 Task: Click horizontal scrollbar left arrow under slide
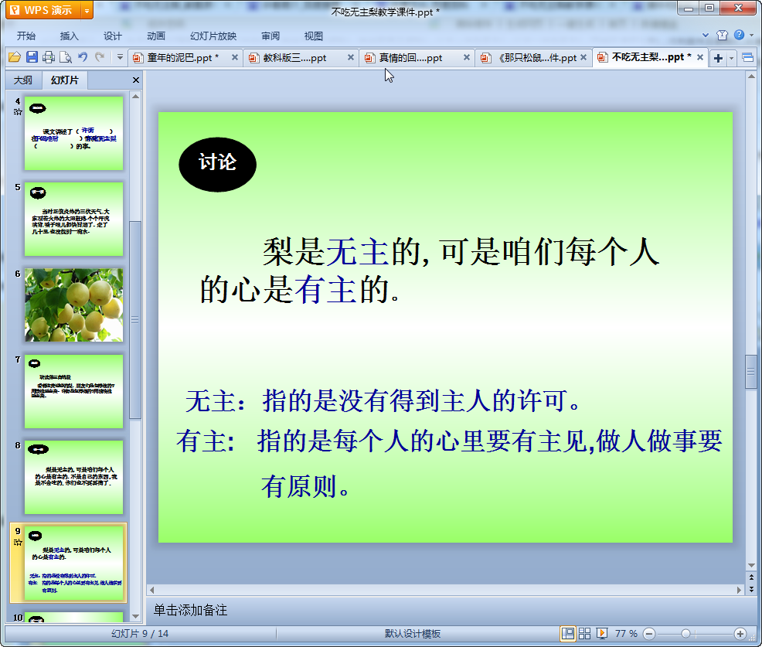[152, 590]
